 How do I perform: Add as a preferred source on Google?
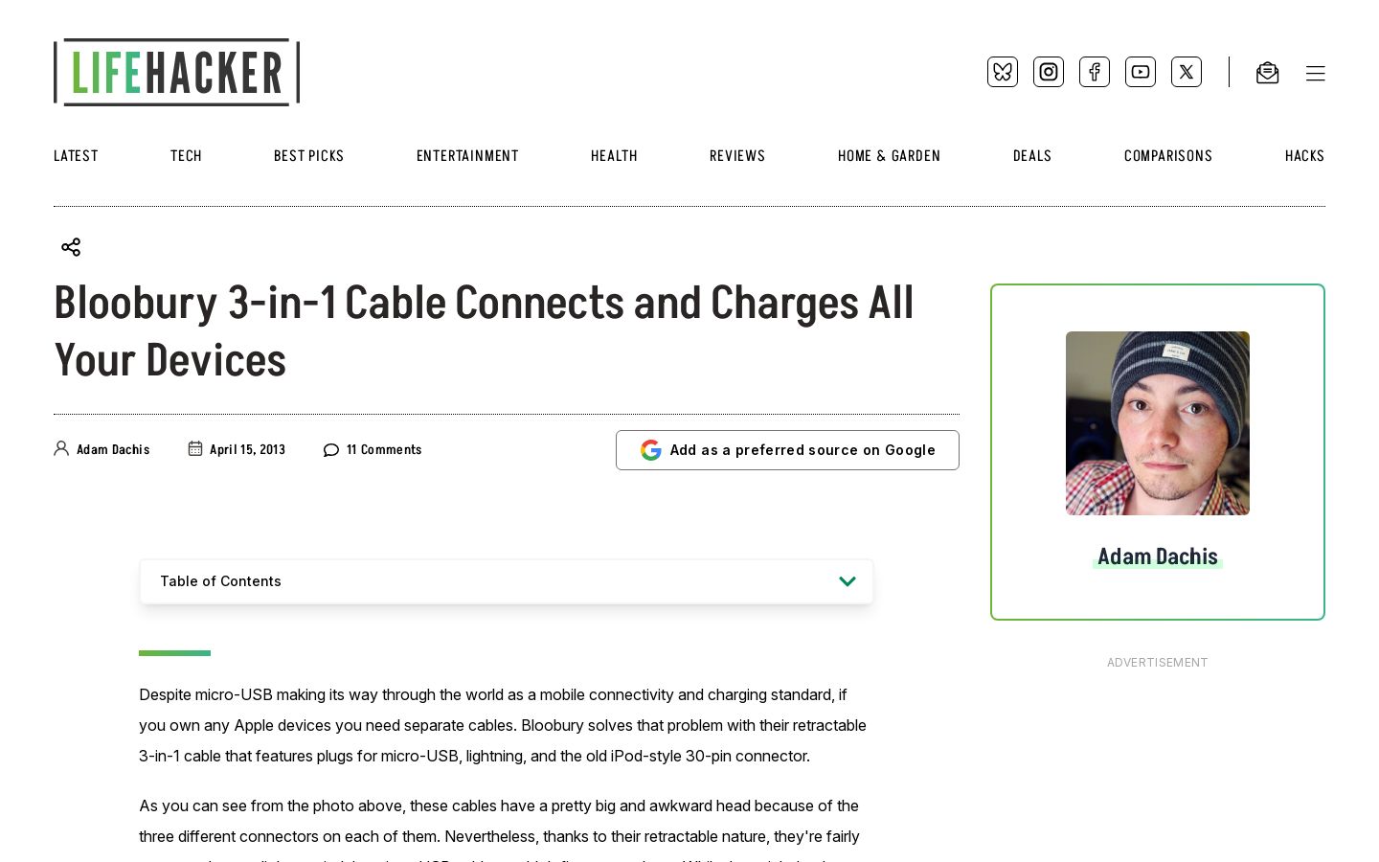tap(787, 450)
